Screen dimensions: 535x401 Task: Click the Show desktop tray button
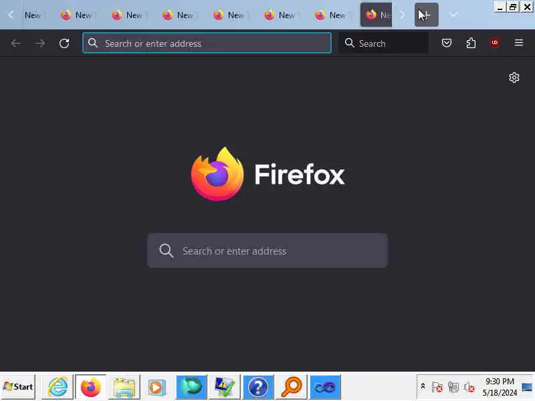tap(527, 387)
